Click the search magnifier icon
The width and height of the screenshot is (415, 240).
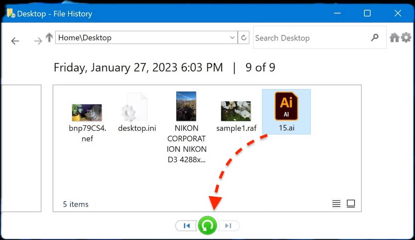click(375, 38)
